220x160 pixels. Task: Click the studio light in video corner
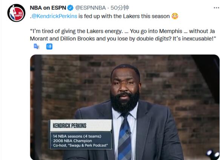pos(212,154)
